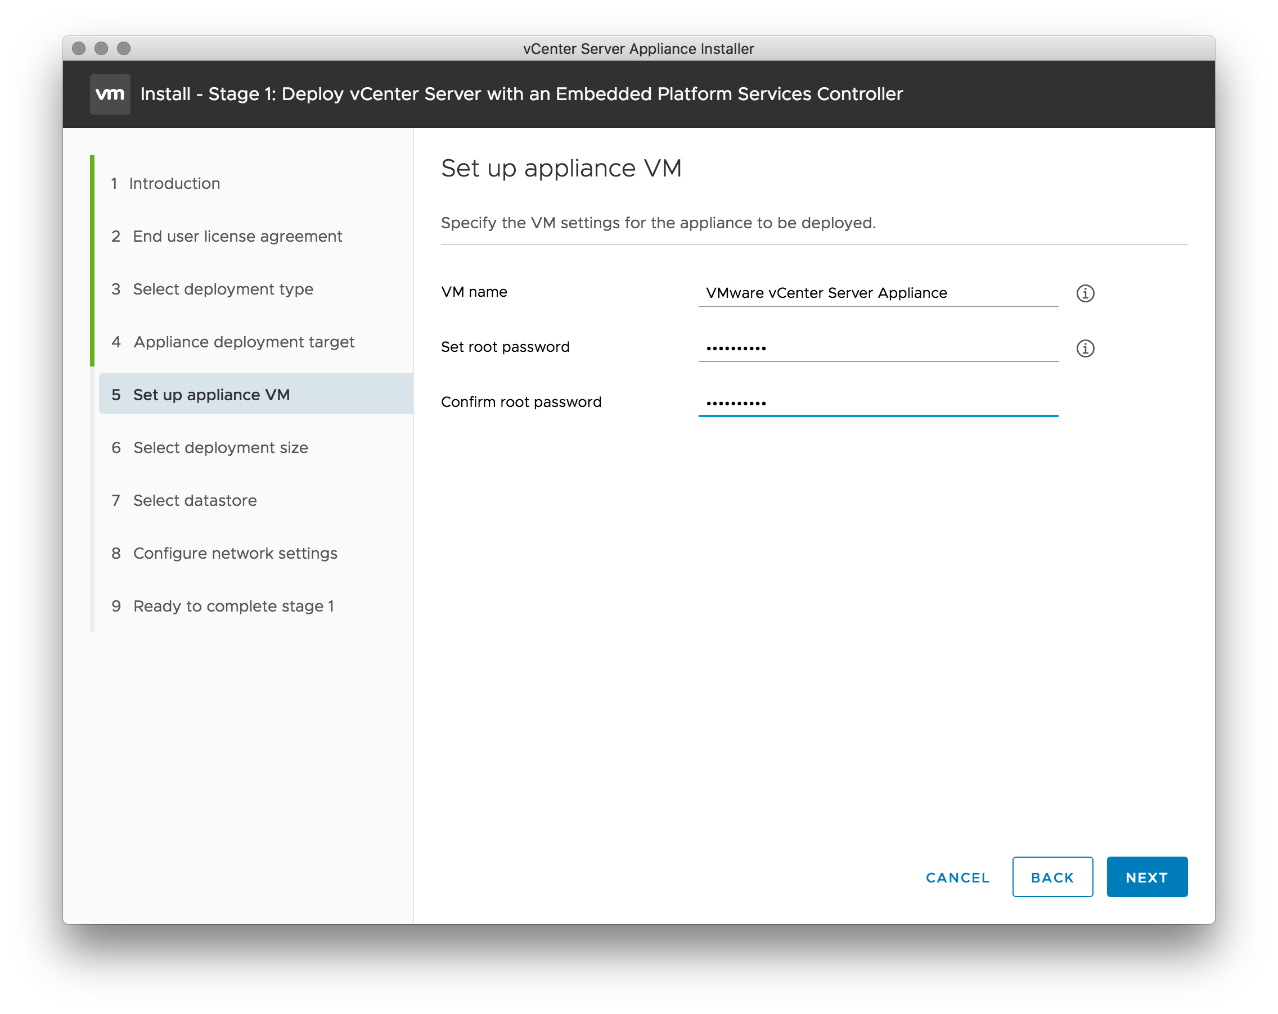1278x1014 pixels.
Task: Open Configure network settings step
Action: pyautogui.click(x=235, y=553)
